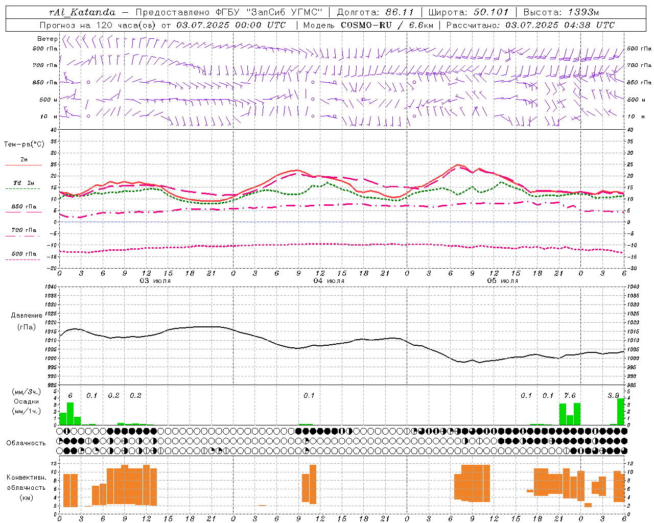Click the 'Тем-ра(°C)' temperature label

[24, 145]
